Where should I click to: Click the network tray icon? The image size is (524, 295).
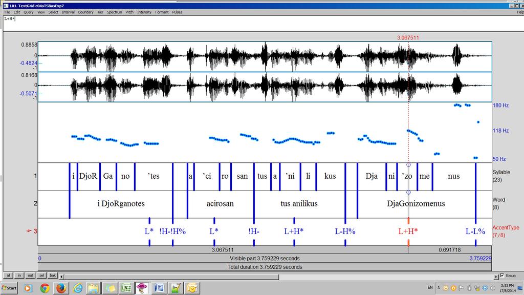(477, 288)
